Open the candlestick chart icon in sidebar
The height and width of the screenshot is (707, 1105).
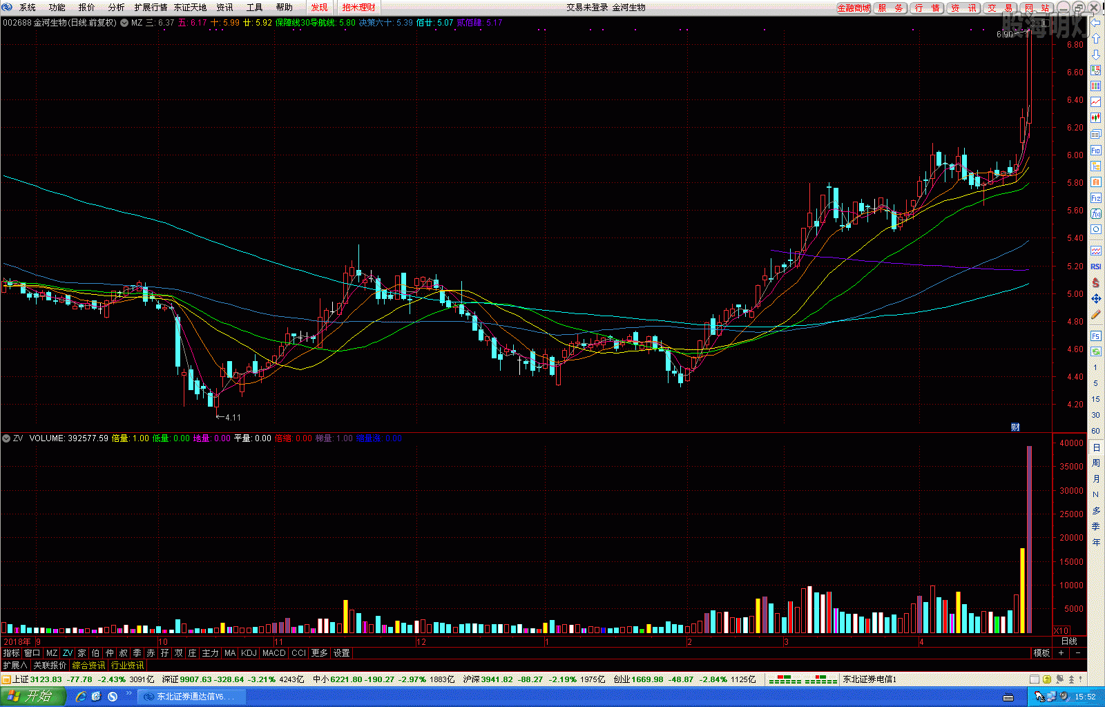tap(1095, 118)
